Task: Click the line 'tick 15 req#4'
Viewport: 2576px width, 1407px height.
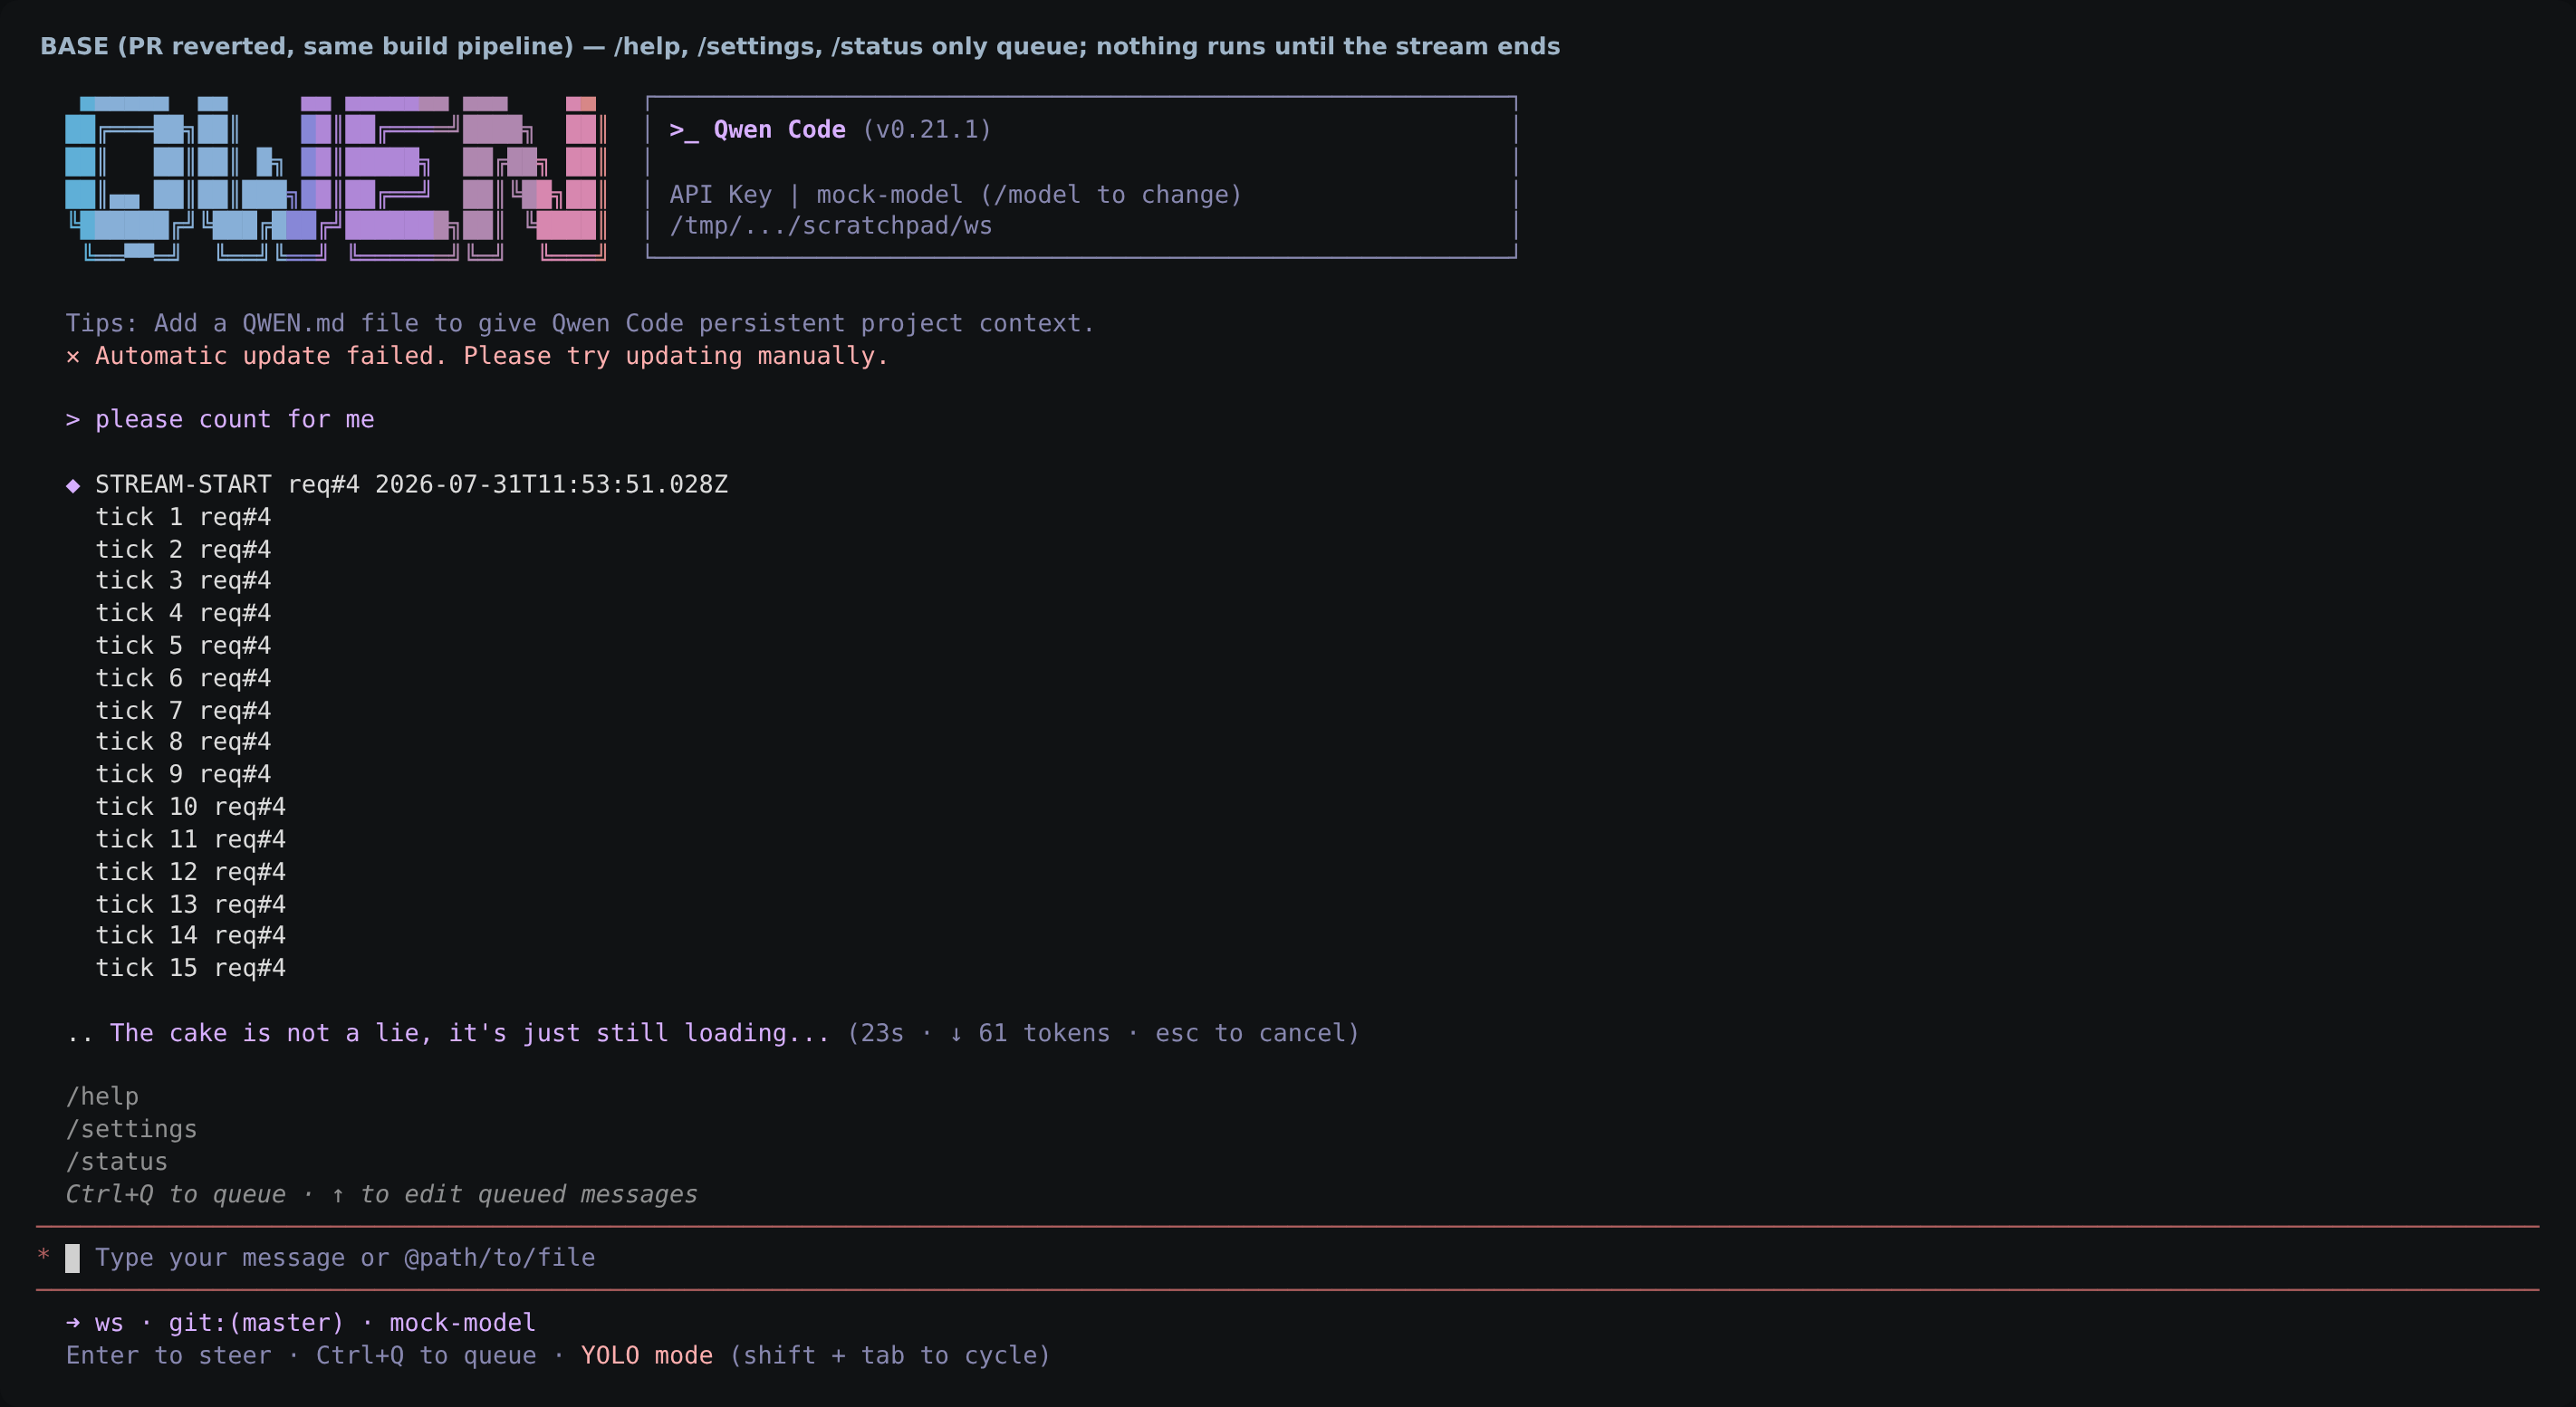Action: [190, 968]
